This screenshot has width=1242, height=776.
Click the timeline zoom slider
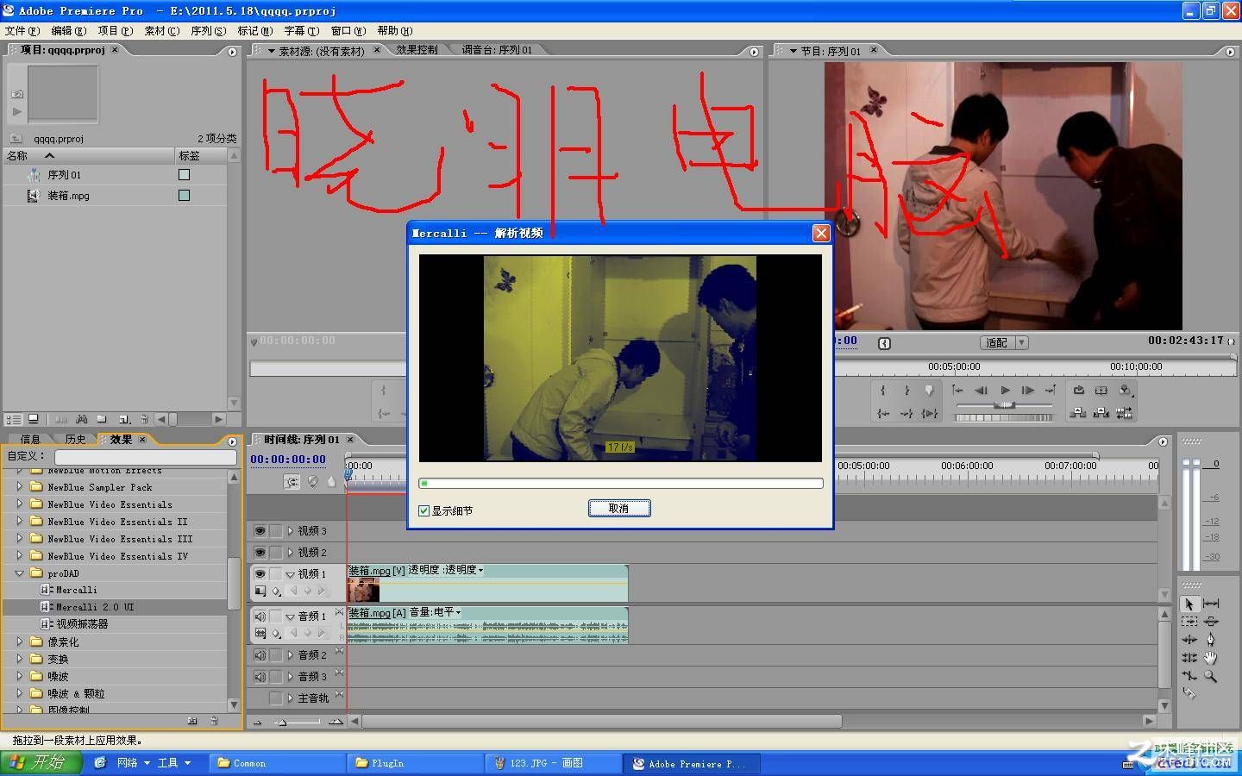(282, 722)
